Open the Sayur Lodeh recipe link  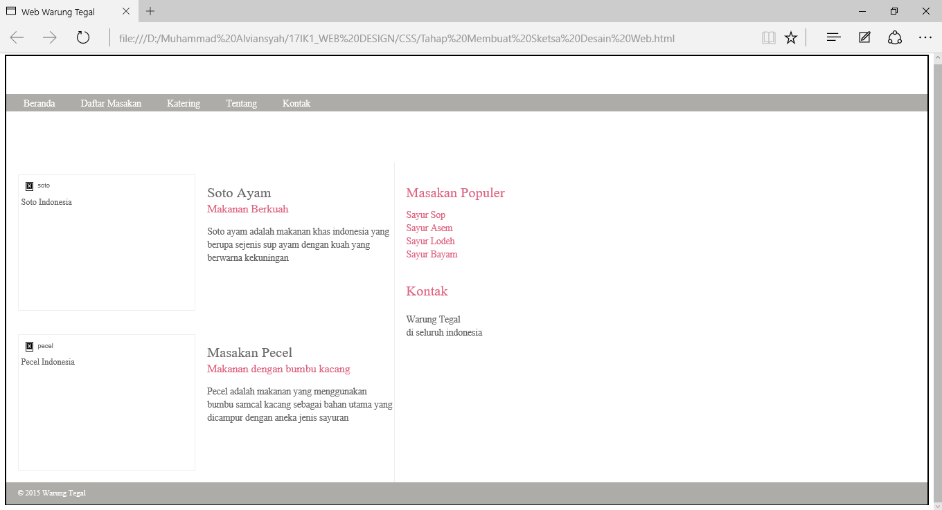click(x=430, y=241)
